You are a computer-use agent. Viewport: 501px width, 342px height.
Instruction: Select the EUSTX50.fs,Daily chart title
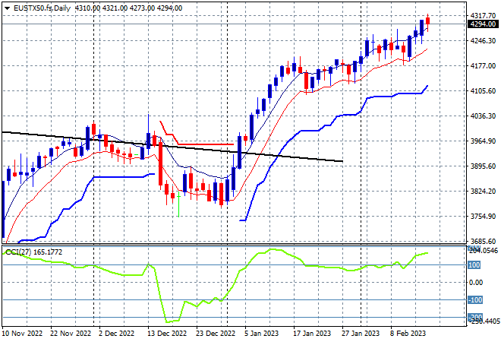click(42, 8)
